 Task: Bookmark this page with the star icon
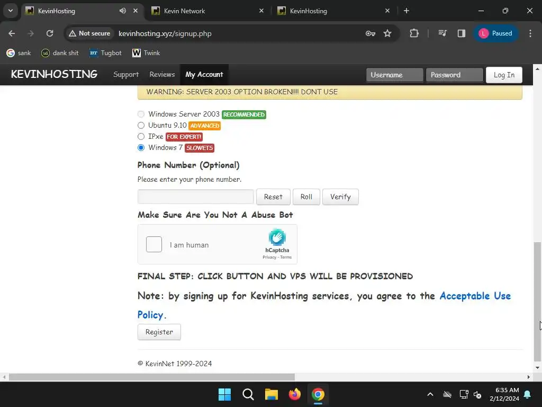point(387,33)
